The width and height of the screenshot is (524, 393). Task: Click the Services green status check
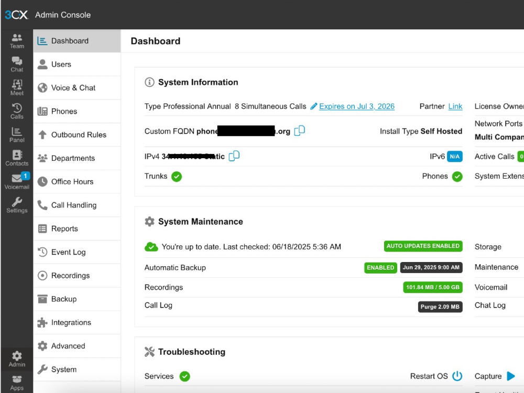coord(184,376)
